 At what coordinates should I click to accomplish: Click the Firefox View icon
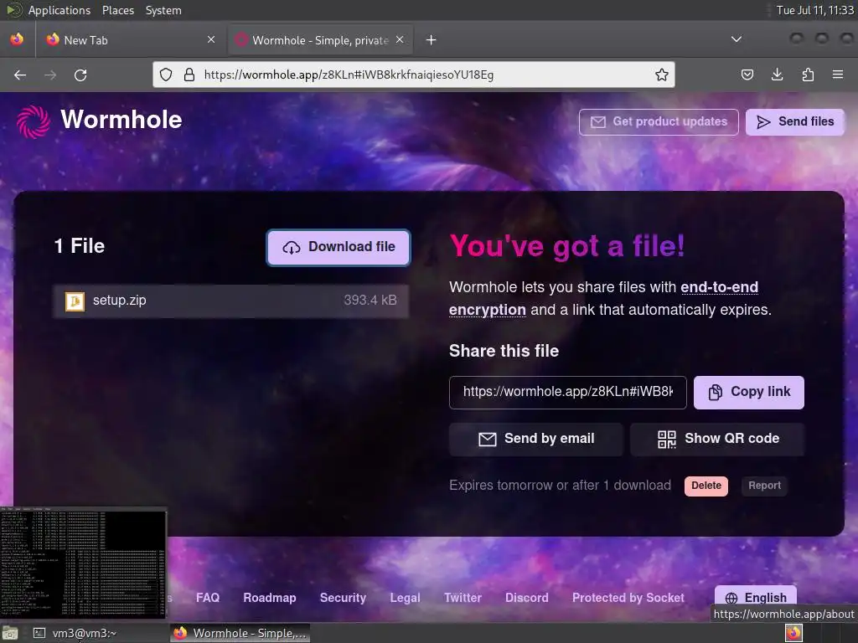coord(17,39)
